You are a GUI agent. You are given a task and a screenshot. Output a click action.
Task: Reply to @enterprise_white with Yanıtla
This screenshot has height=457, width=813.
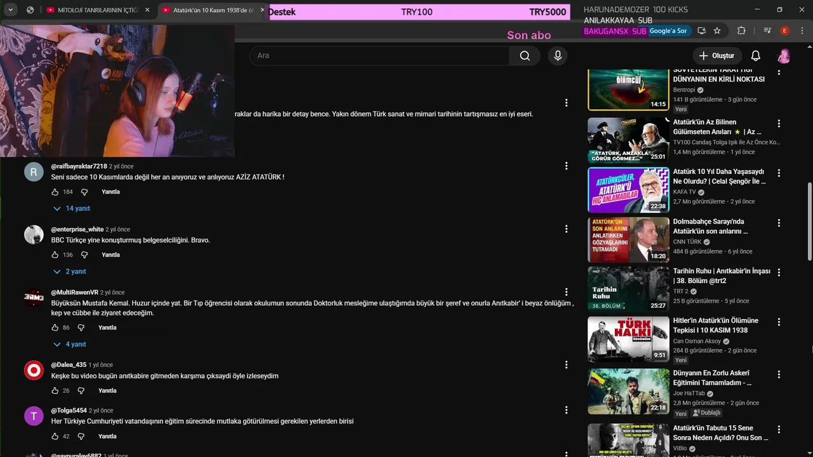click(111, 255)
